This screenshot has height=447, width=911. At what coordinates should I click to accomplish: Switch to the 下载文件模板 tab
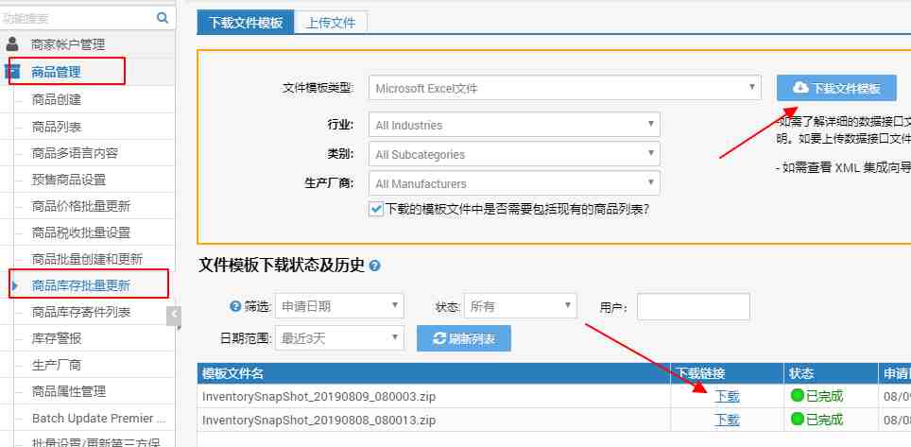click(x=246, y=23)
